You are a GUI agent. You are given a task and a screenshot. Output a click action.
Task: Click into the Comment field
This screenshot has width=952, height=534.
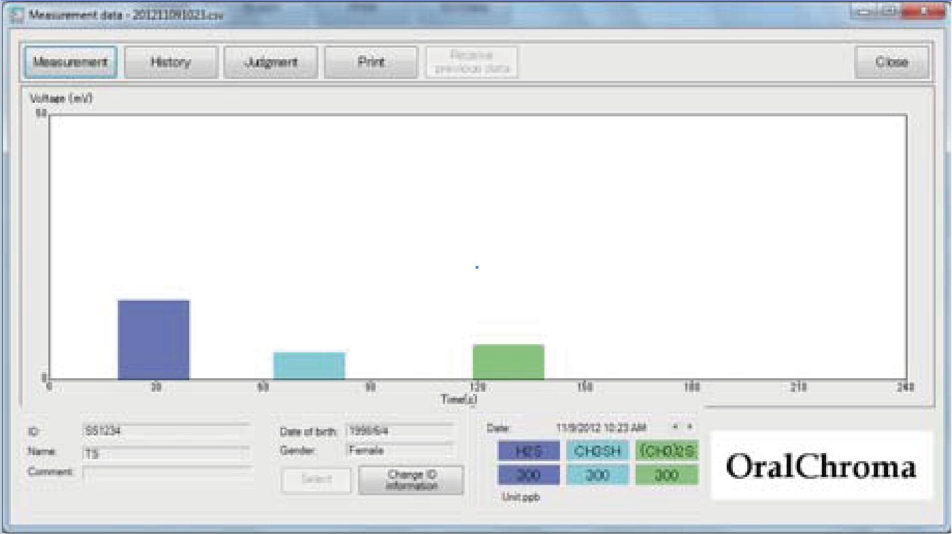[x=167, y=472]
